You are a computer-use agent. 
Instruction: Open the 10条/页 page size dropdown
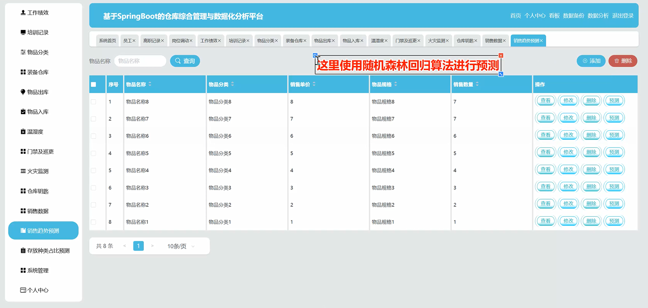181,246
